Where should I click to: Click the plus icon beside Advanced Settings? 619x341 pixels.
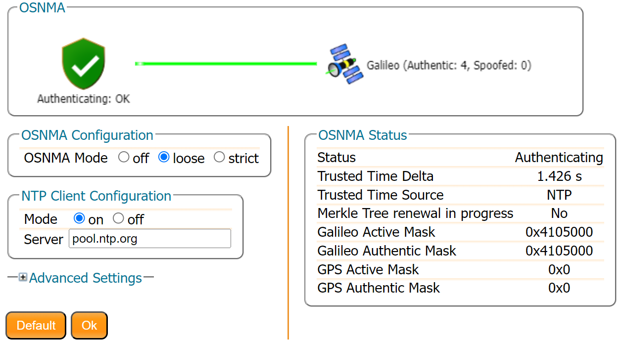[23, 278]
